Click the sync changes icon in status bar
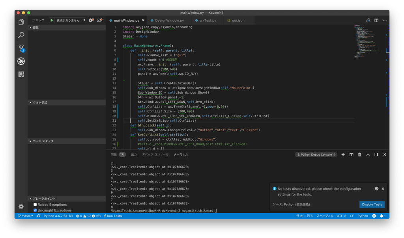404x238 pixels. click(38, 216)
